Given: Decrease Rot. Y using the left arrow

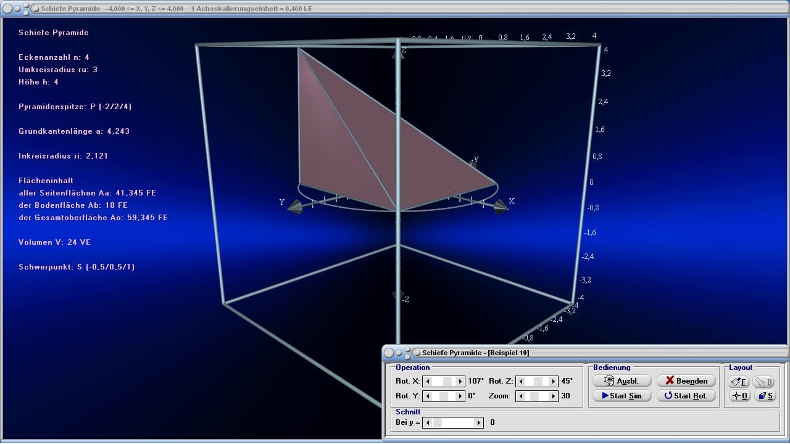Looking at the screenshot, I should coord(428,396).
